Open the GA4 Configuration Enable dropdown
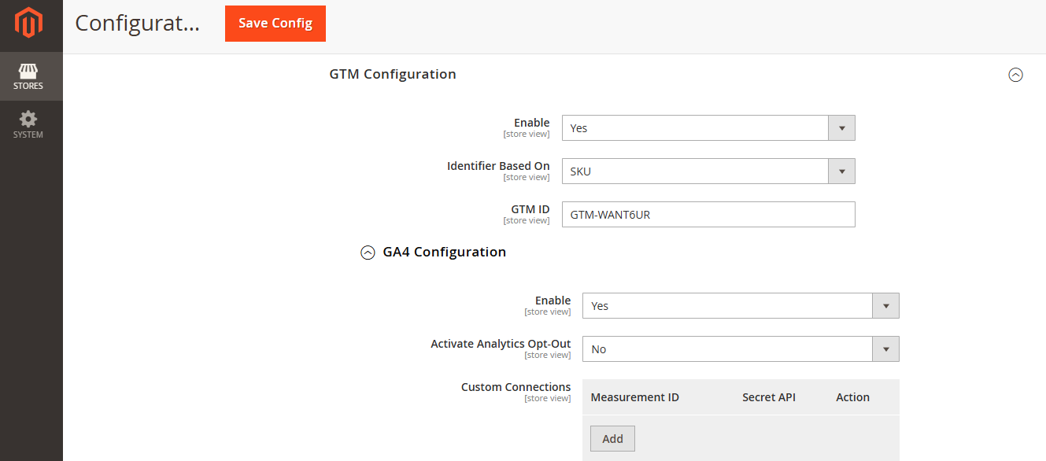Image resolution: width=1046 pixels, height=461 pixels. pyautogui.click(x=740, y=306)
